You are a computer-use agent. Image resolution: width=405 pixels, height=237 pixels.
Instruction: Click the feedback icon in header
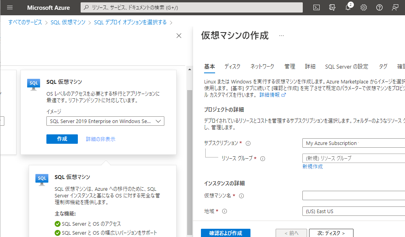[x=395, y=7]
